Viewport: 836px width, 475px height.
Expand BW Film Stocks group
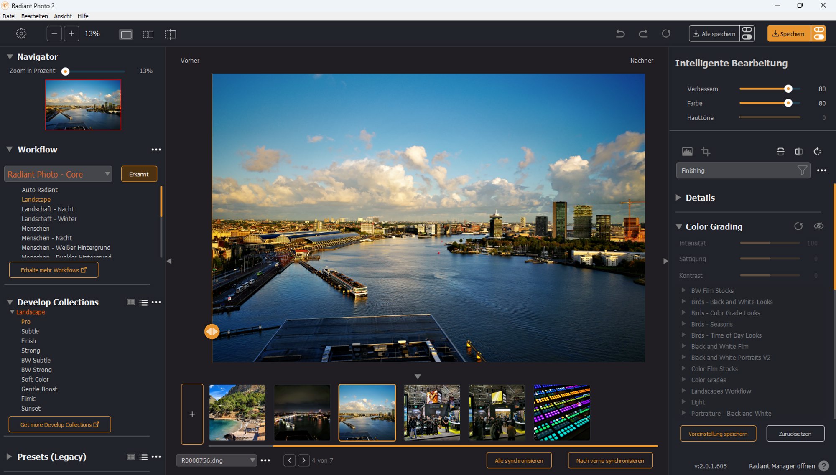tap(684, 290)
